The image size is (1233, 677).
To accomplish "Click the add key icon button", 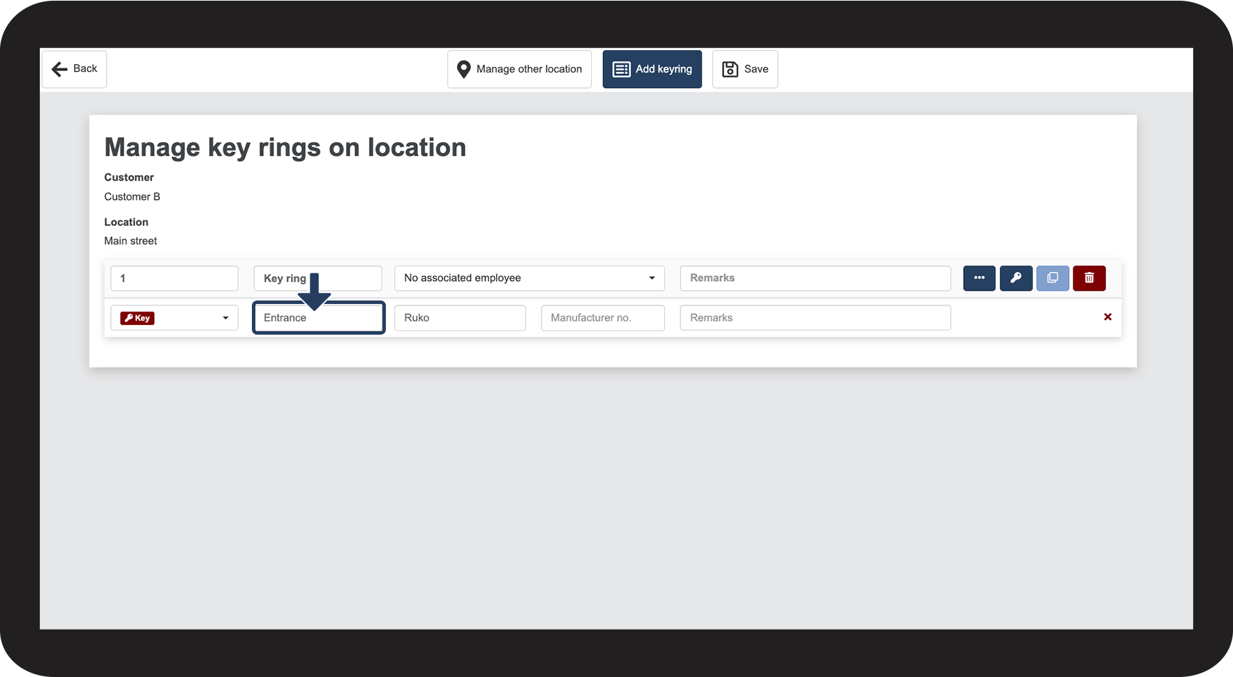I will (1016, 278).
